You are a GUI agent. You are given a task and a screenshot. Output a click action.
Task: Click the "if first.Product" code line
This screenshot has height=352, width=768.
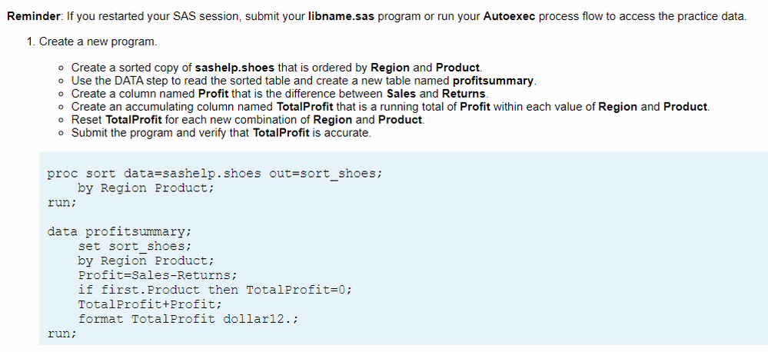[215, 290]
